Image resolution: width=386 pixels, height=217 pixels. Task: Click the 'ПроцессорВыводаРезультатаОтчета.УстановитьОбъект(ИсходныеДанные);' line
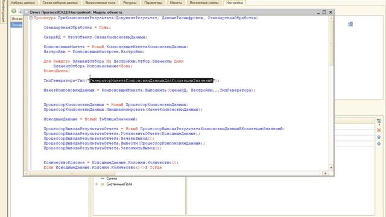pos(122,134)
